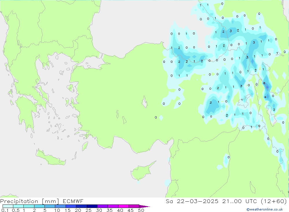Click the 45–50 mm legend color swatch
This screenshot has height=212, width=289.
coord(134,206)
